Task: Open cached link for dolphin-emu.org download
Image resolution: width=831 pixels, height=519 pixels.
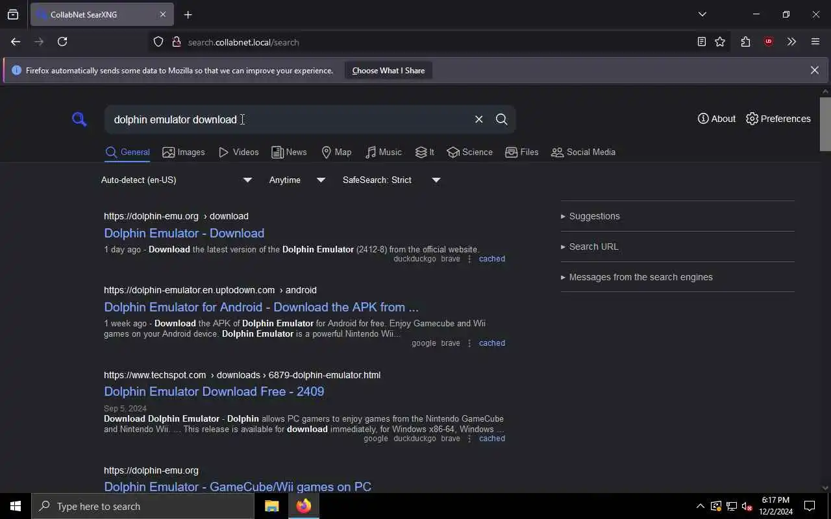Action: [492, 259]
